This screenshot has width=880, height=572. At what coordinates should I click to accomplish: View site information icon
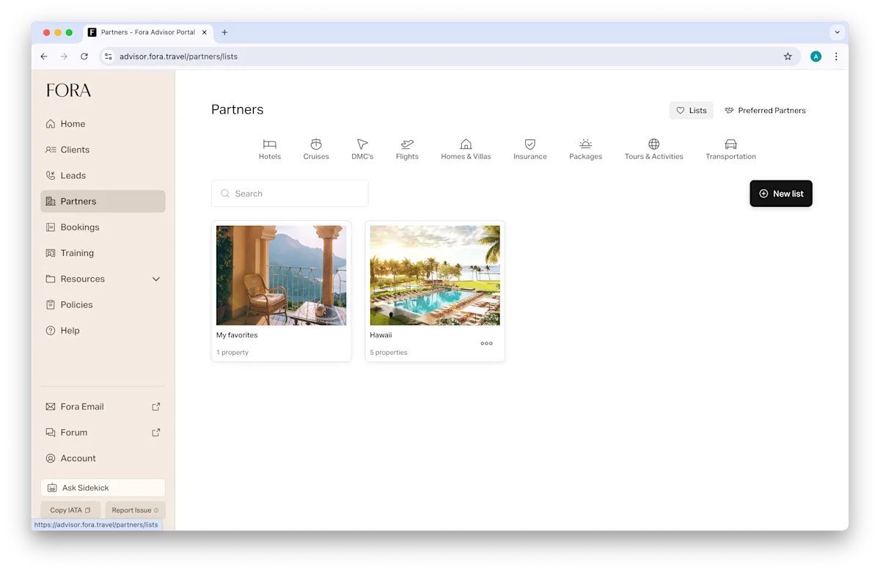[109, 56]
